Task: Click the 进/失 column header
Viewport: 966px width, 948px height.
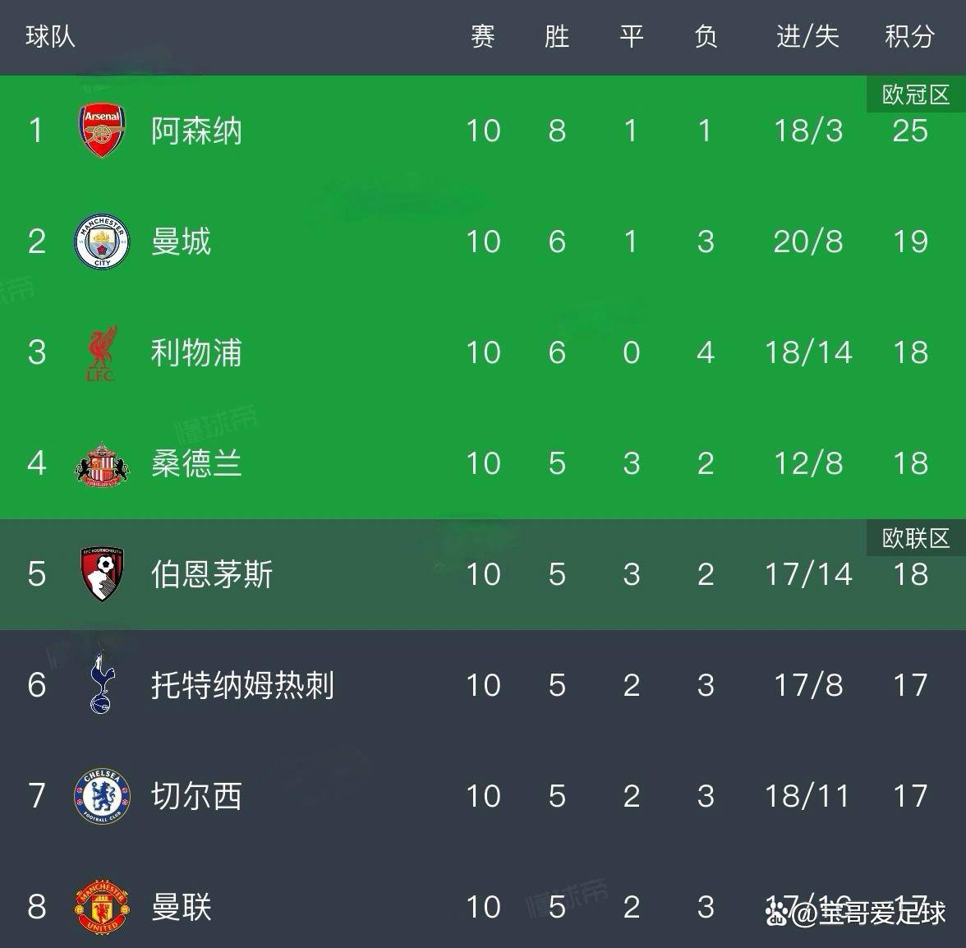Action: tap(807, 37)
